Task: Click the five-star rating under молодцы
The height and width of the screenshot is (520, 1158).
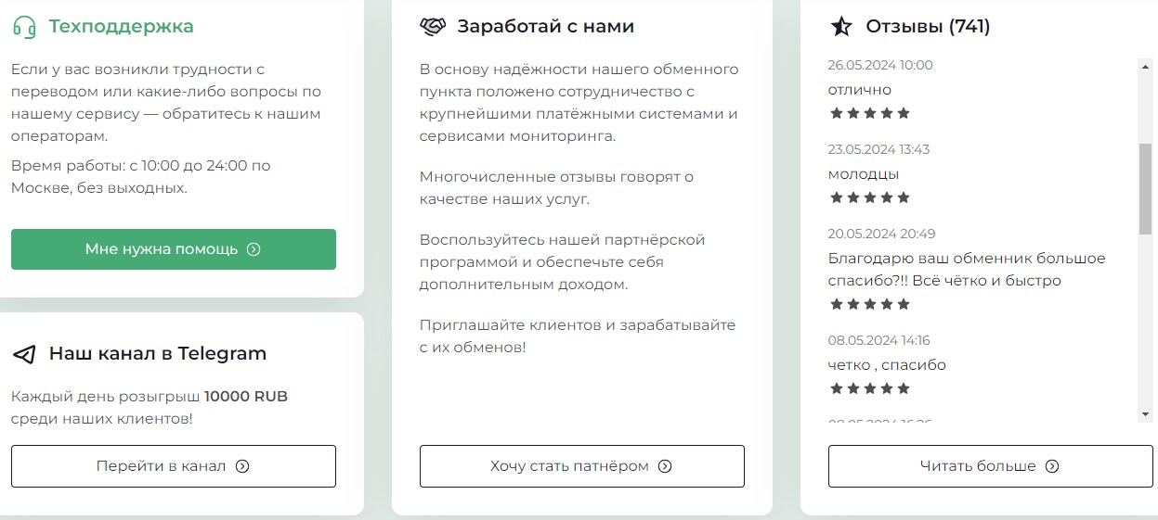Action: (869, 197)
